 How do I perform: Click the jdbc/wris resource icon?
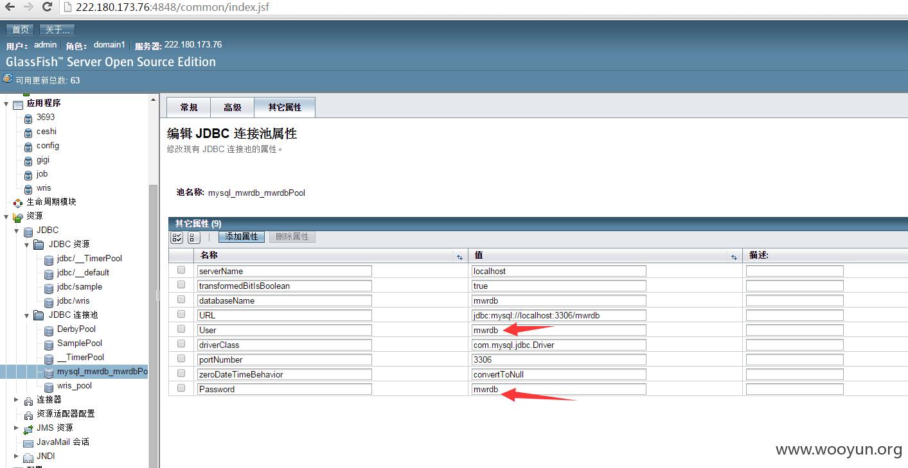click(x=49, y=302)
